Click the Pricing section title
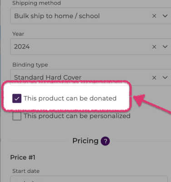This screenshot has height=182, width=171. 85,141
